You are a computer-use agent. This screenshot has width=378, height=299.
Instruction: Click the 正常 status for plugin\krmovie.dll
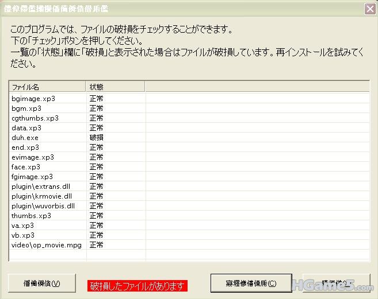97,196
